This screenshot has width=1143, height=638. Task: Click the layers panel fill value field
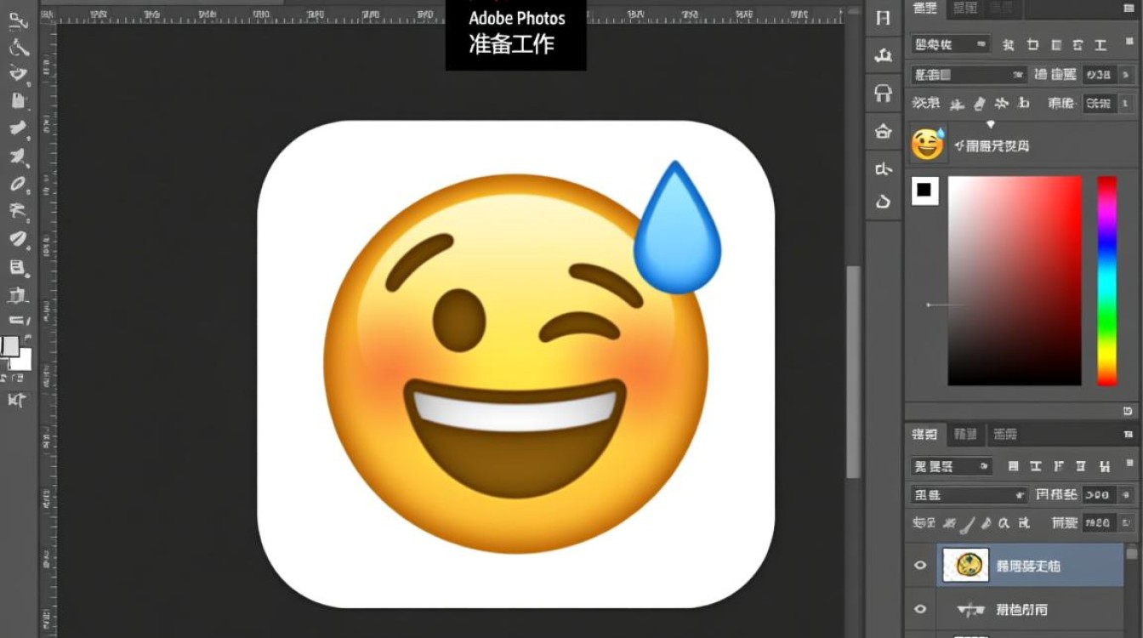[1098, 523]
